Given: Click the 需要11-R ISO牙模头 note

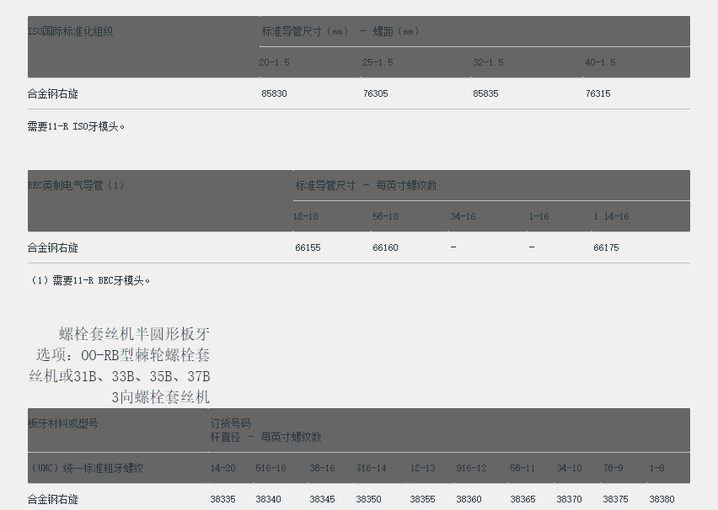Looking at the screenshot, I should (x=77, y=126).
